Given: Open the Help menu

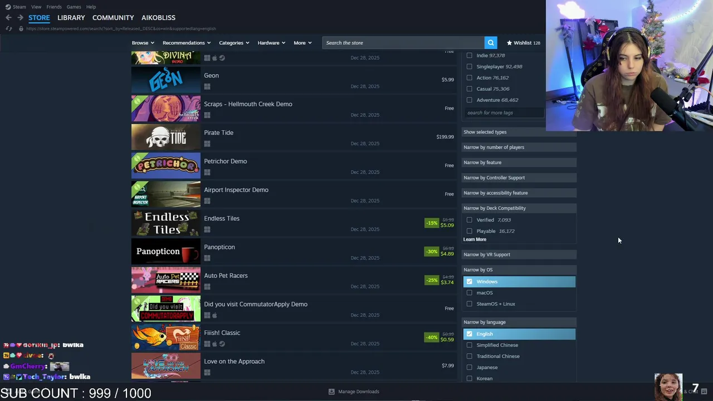Looking at the screenshot, I should point(91,7).
